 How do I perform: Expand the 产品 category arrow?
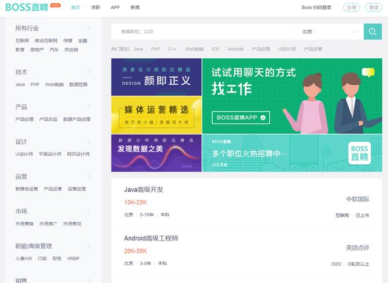pyautogui.click(x=89, y=107)
